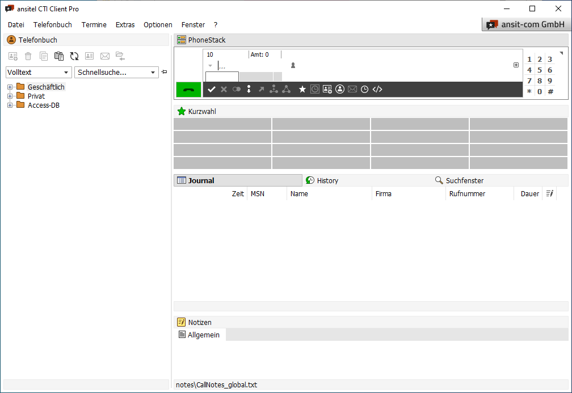
Task: Click the round person icon in PhoneStack toolbar
Action: [340, 89]
